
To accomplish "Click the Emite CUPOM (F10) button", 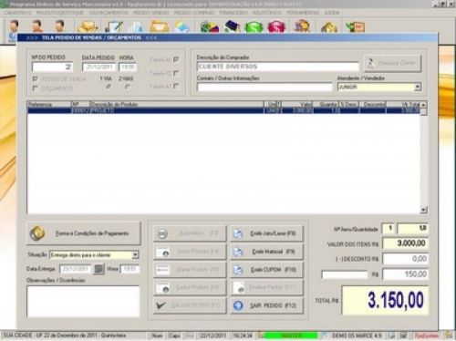I will coord(267,270).
